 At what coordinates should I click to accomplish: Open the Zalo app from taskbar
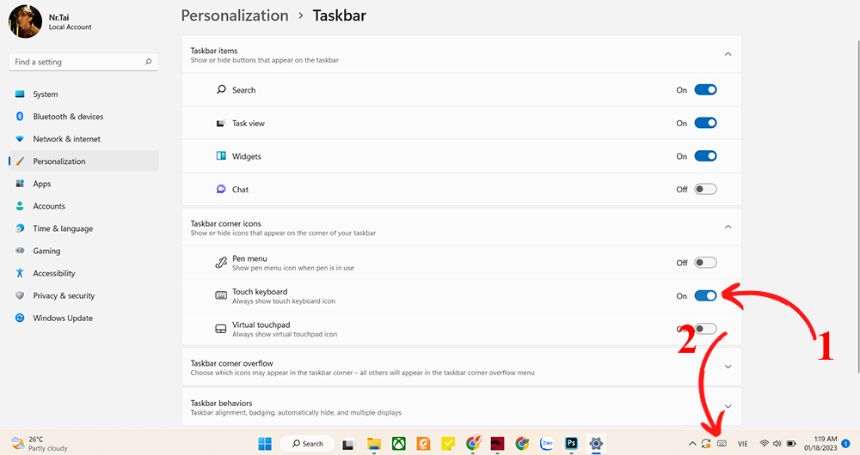[x=547, y=444]
